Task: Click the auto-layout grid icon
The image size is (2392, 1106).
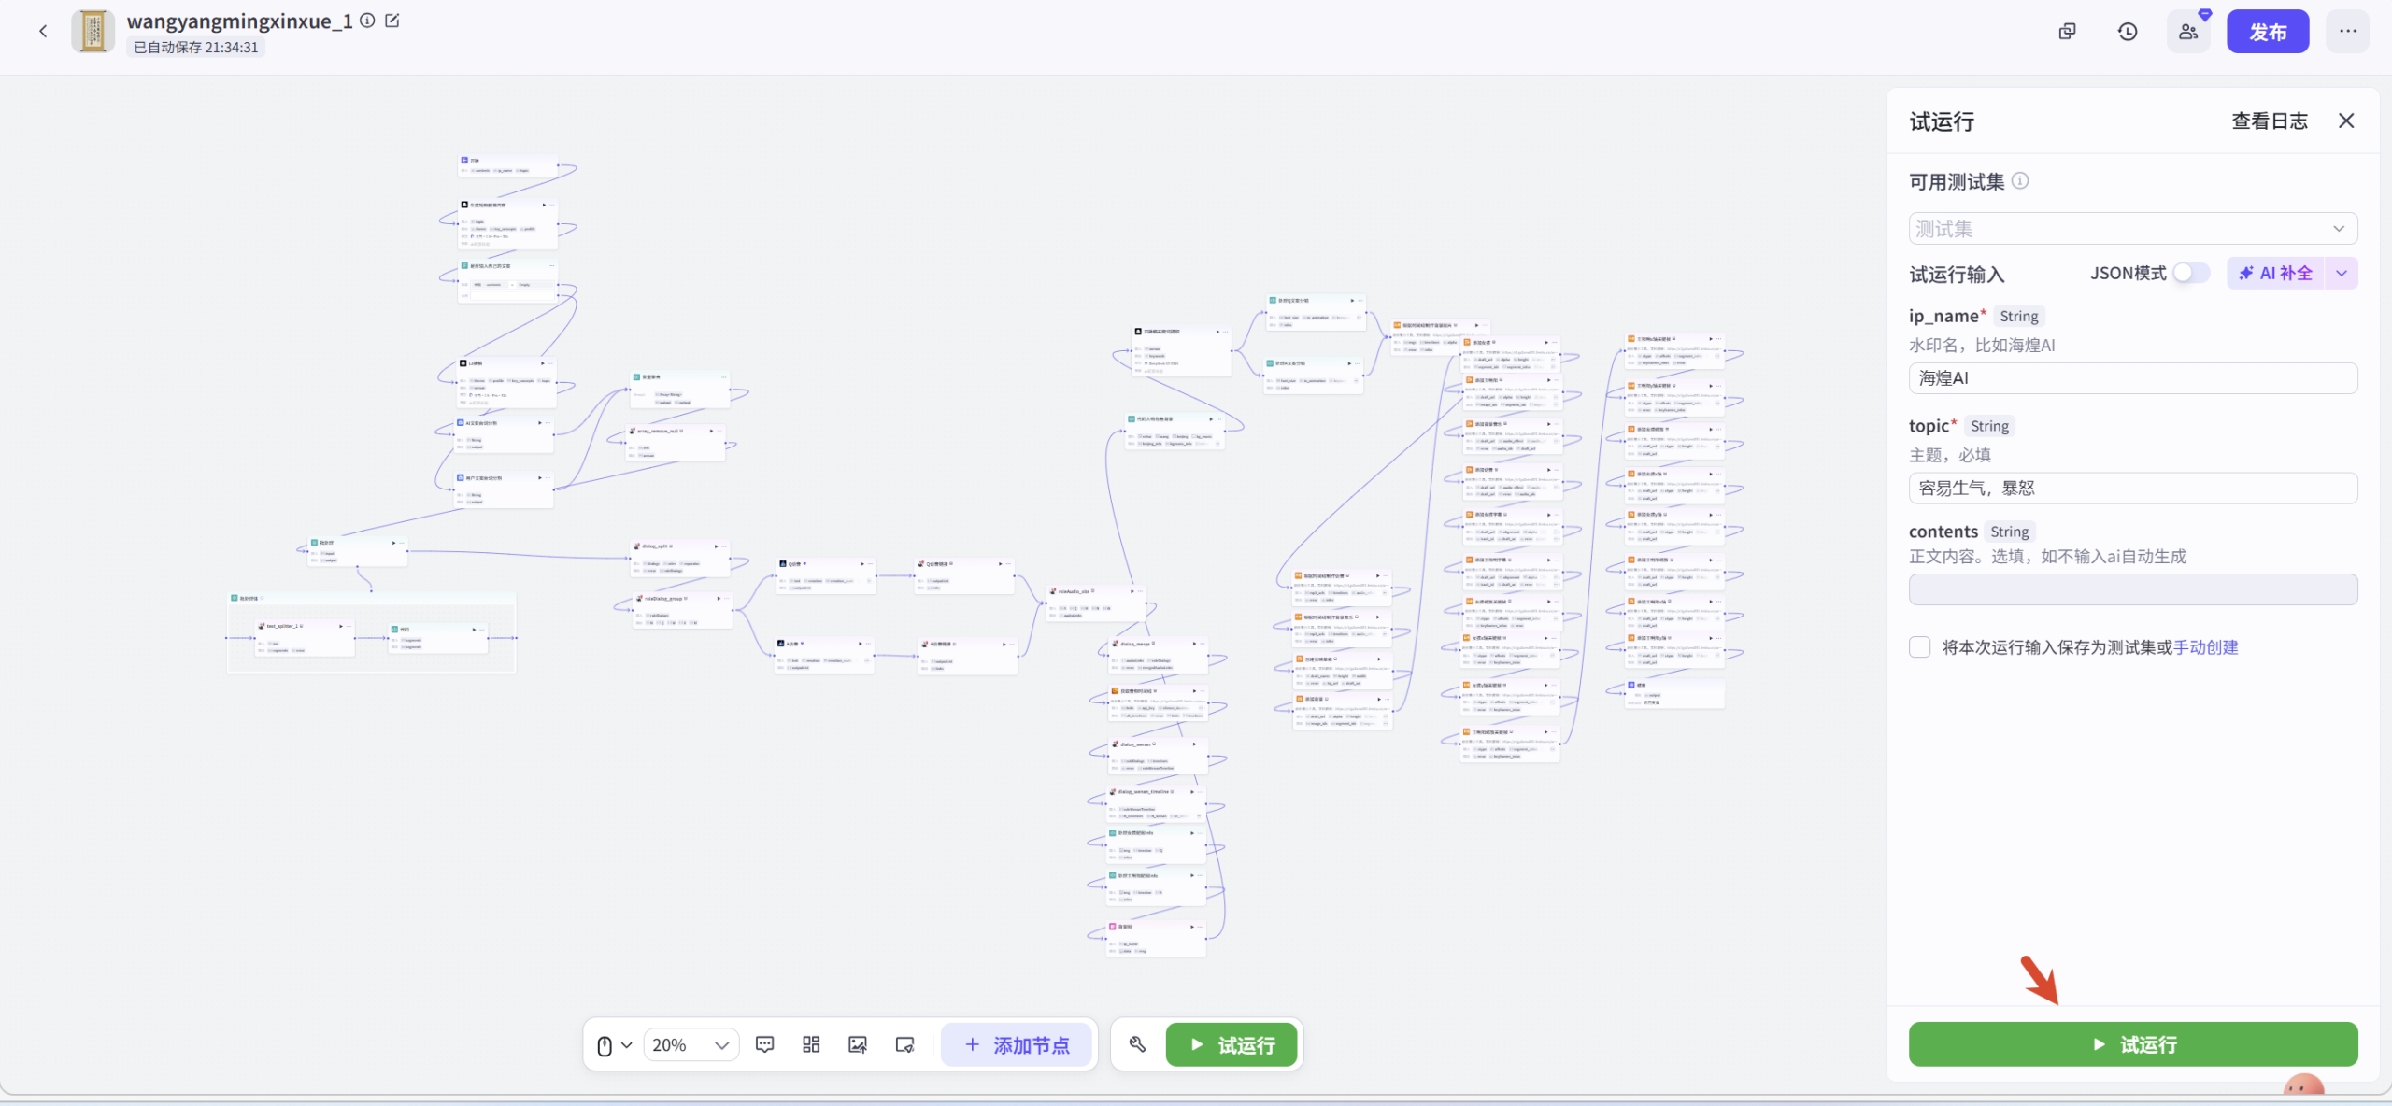Action: click(811, 1044)
